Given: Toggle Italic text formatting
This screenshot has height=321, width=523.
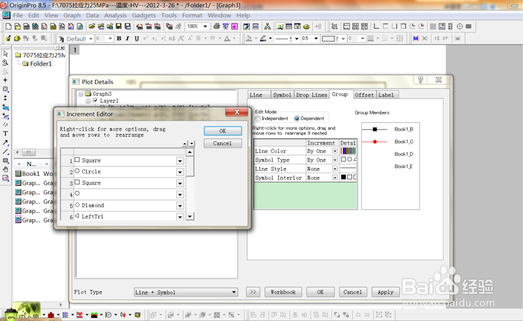Looking at the screenshot, I should pyautogui.click(x=128, y=39).
